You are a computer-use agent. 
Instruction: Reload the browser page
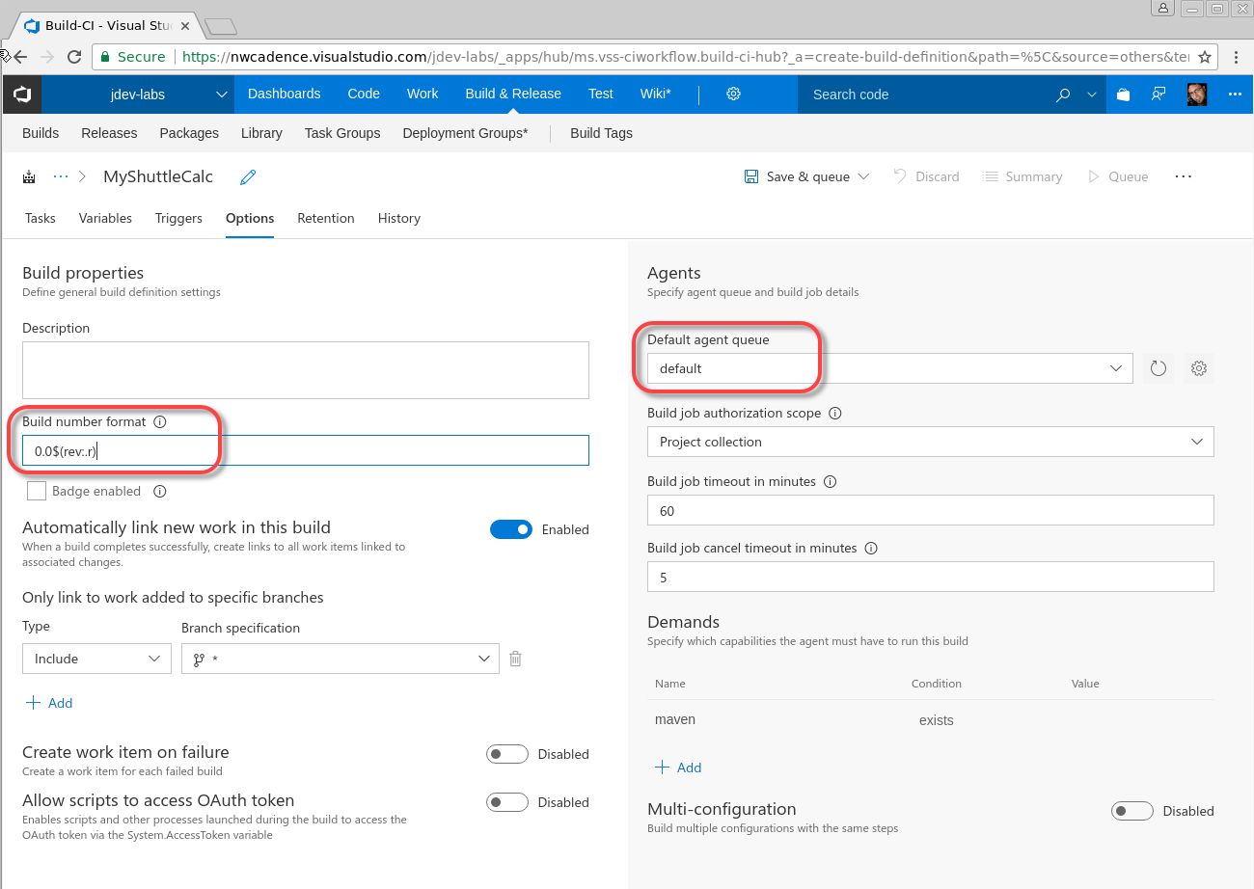[74, 57]
